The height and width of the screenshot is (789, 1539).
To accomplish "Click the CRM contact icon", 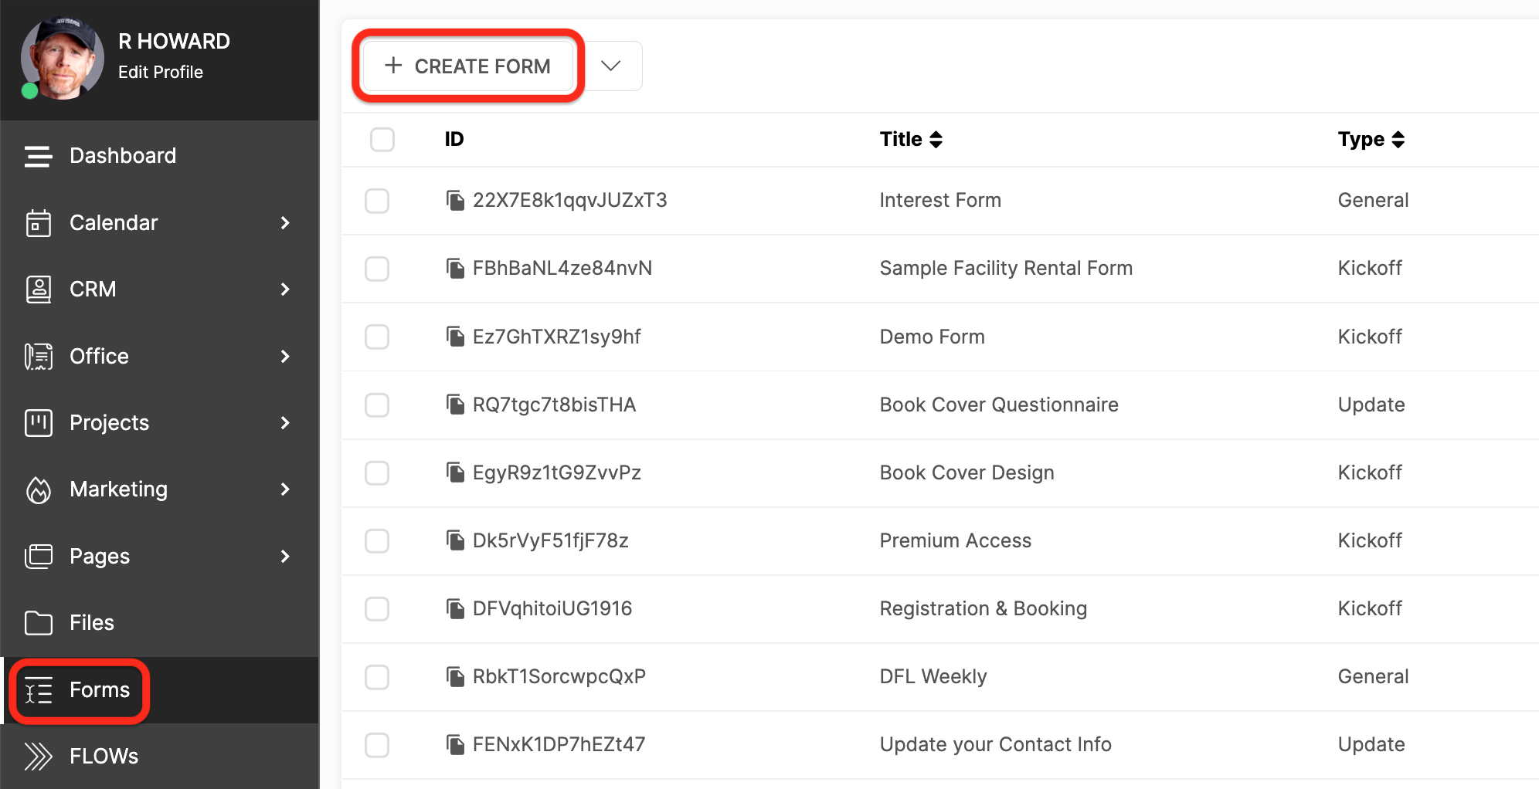I will tap(38, 290).
